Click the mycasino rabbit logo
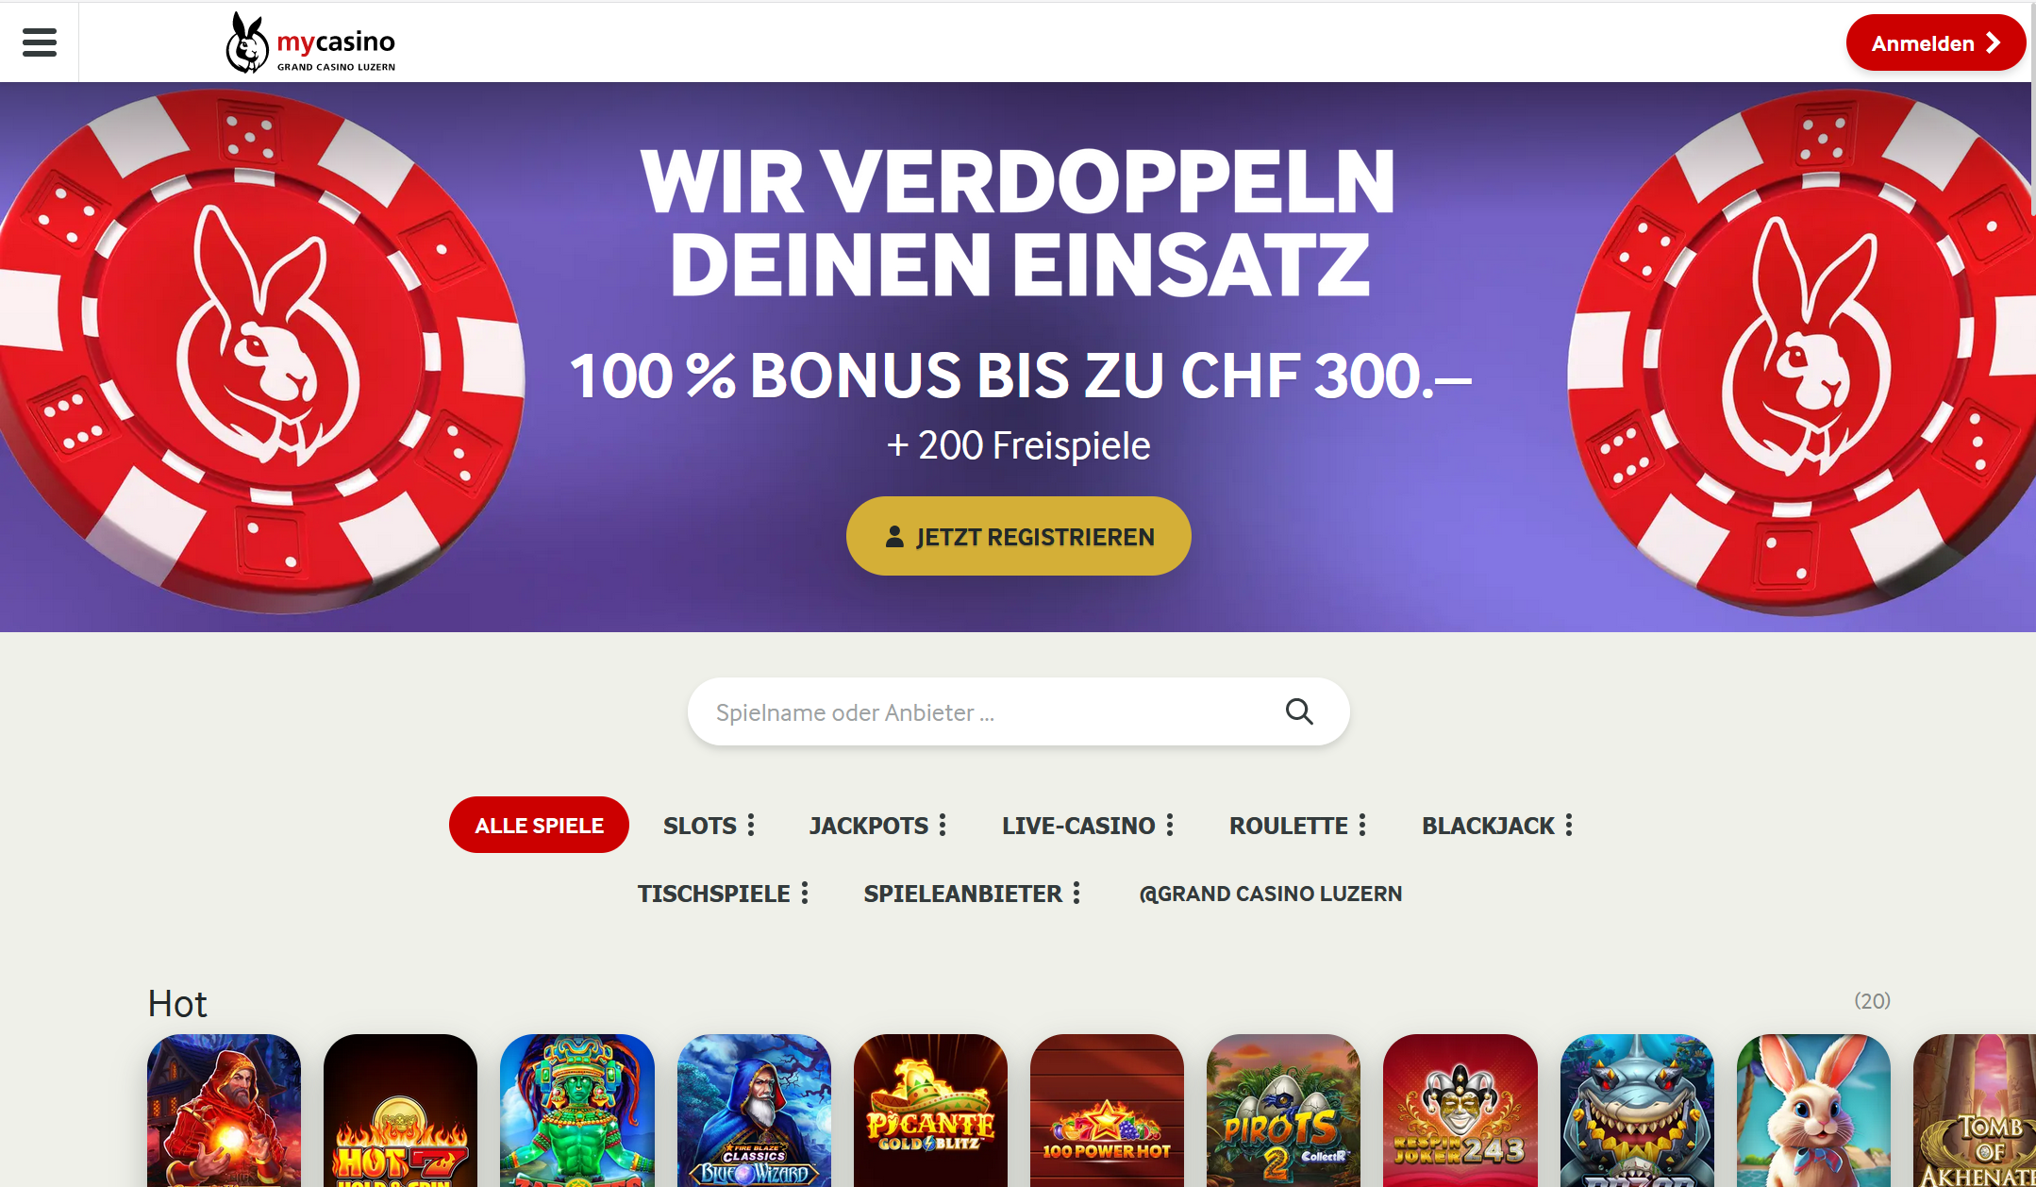 coord(310,42)
